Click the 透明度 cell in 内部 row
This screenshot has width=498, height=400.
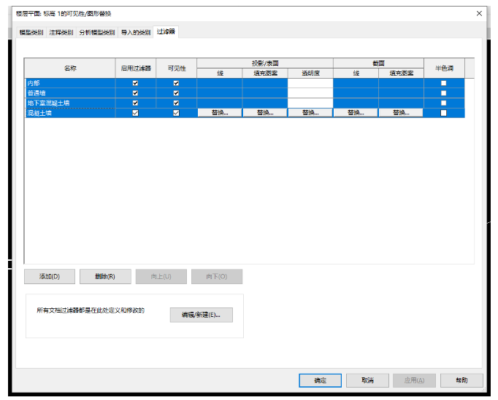click(310, 83)
